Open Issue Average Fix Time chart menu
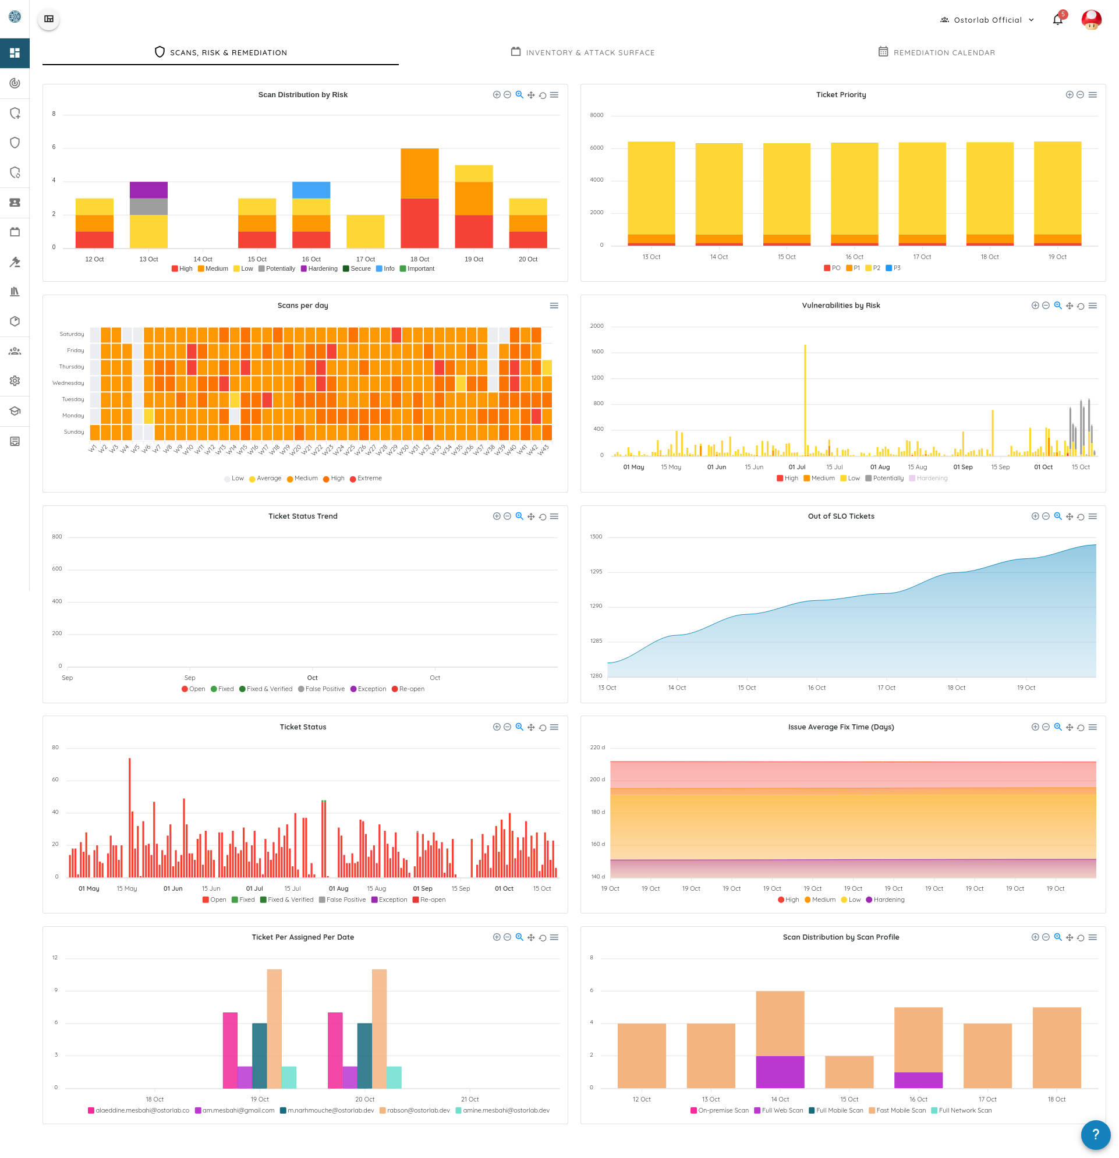 [1093, 727]
